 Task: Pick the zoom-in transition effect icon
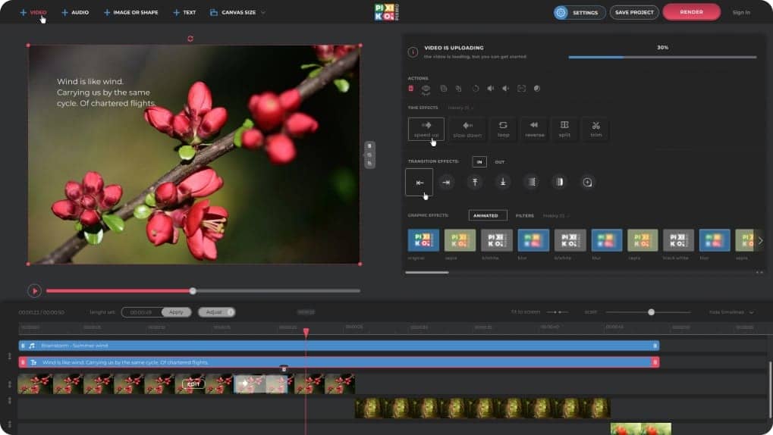587,182
